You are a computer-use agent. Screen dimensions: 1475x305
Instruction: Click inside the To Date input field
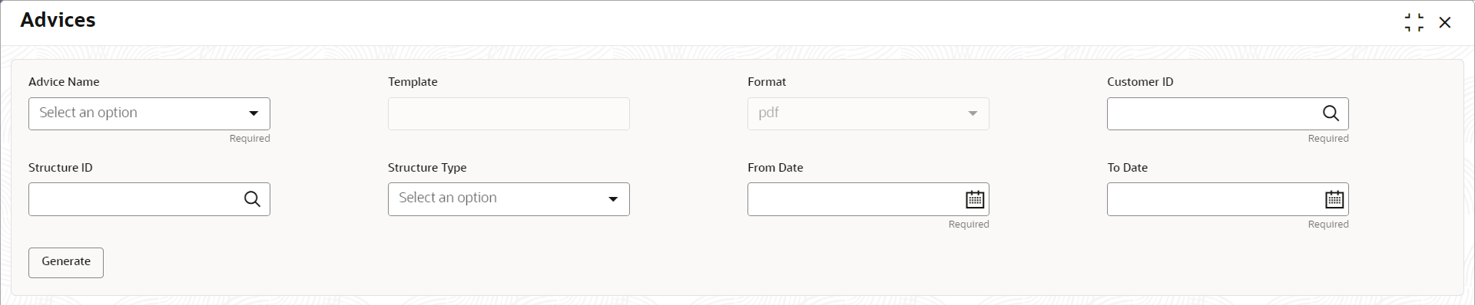(x=1214, y=199)
